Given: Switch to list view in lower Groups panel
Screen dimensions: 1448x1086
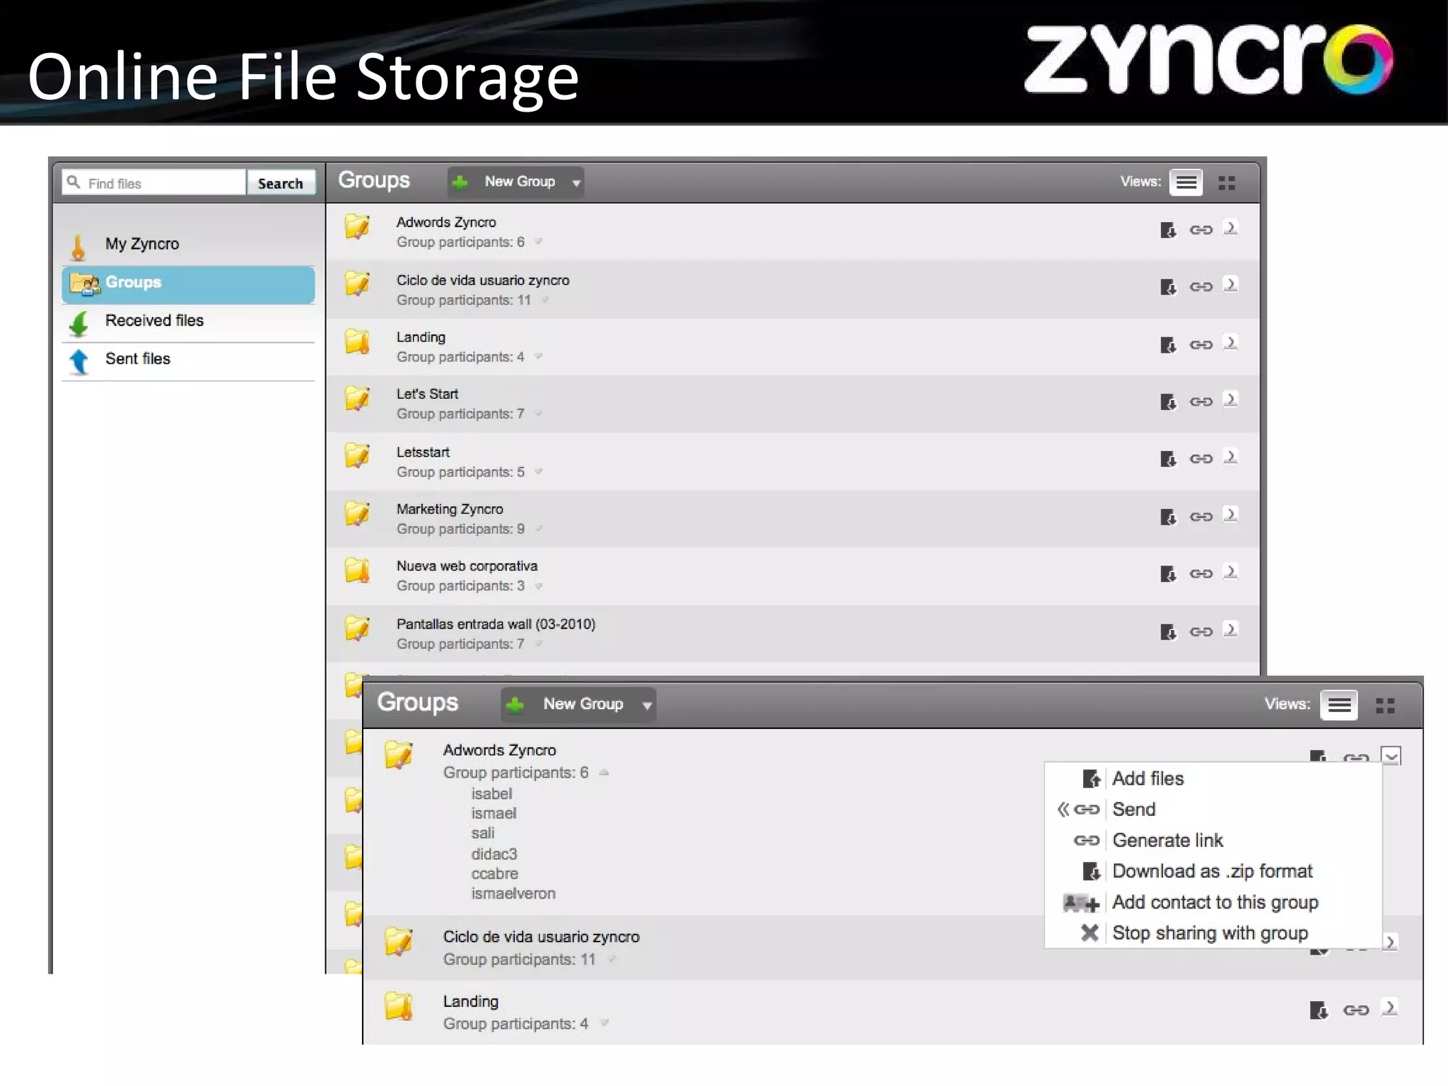Looking at the screenshot, I should pyautogui.click(x=1339, y=705).
